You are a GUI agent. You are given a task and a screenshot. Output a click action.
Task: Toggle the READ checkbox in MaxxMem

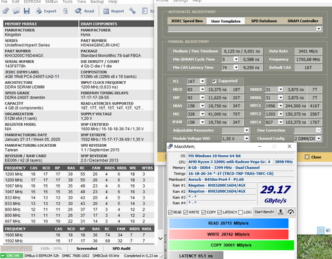[170, 212]
